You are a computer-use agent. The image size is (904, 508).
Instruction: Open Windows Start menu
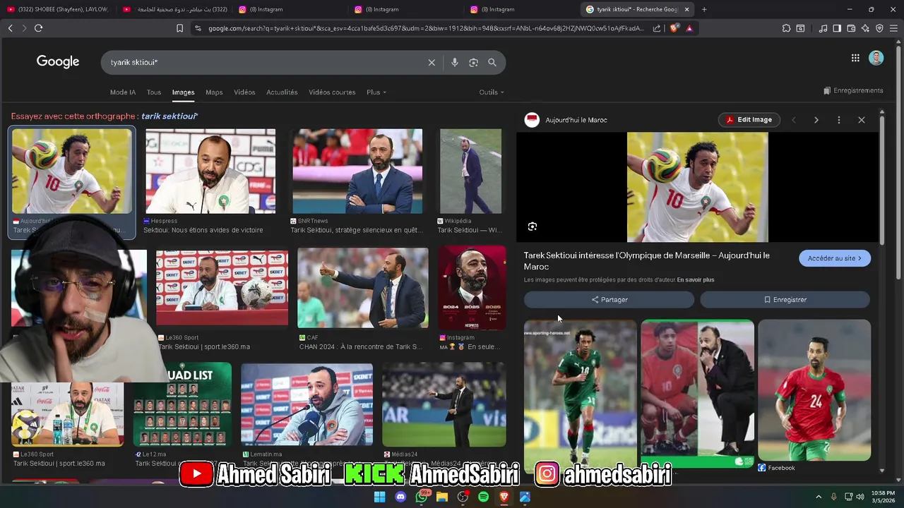coord(380,497)
